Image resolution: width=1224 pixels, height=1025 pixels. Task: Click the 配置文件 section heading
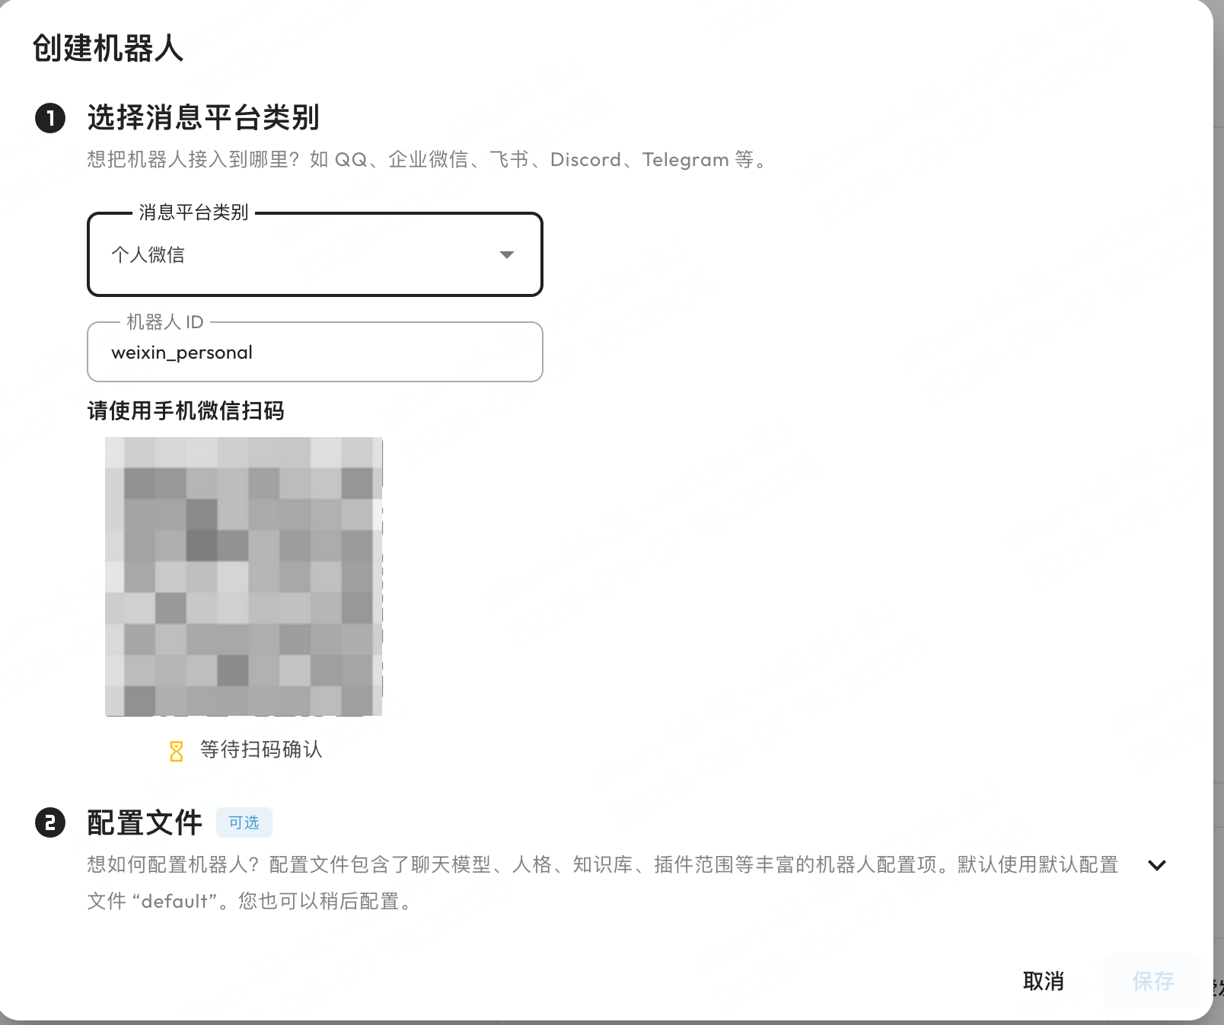(x=145, y=822)
